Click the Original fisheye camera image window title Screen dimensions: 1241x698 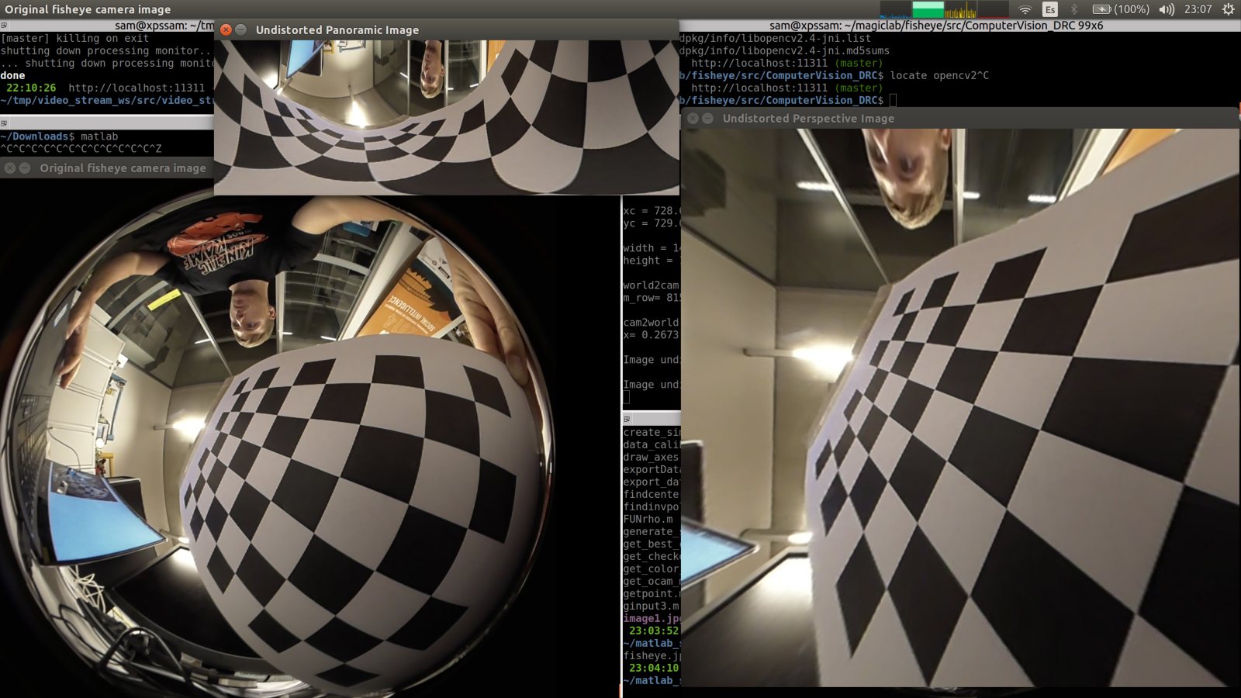123,168
